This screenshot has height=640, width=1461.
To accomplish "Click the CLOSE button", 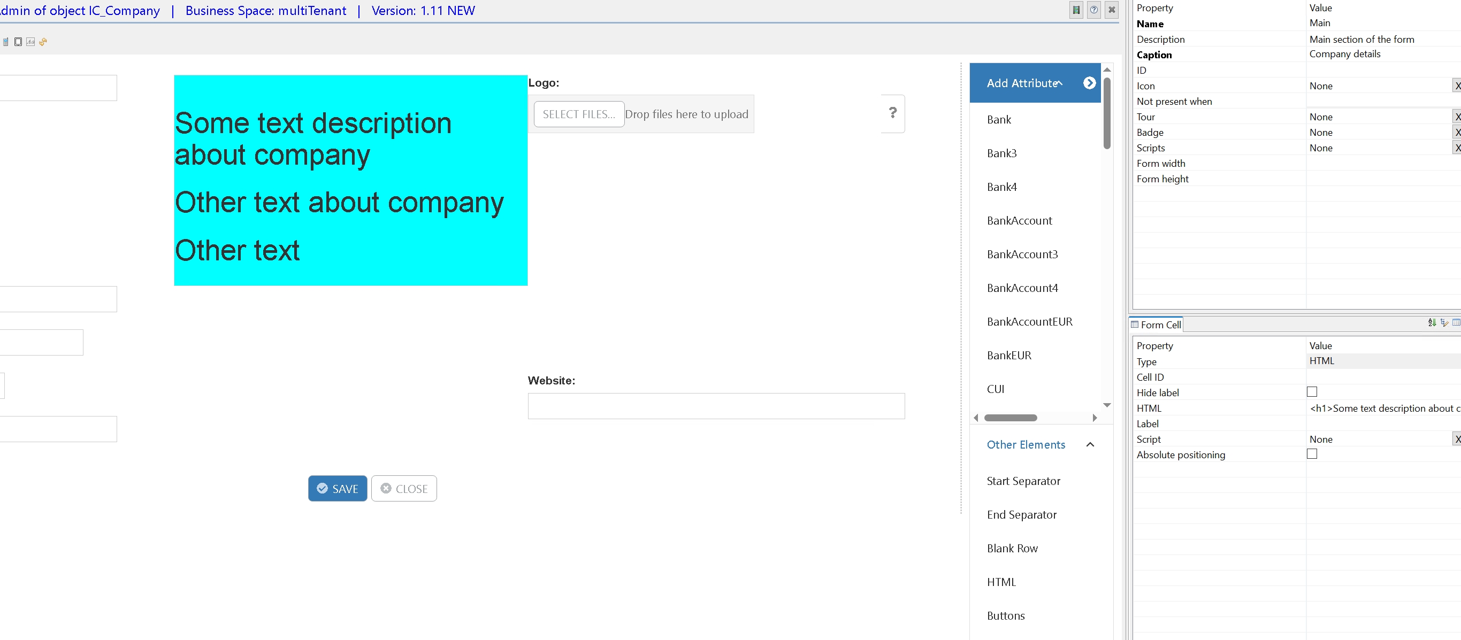I will [x=404, y=488].
